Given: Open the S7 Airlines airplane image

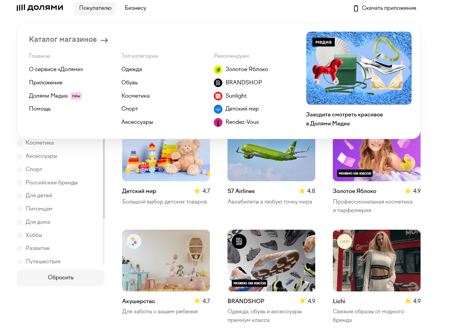Looking at the screenshot, I should 272,160.
